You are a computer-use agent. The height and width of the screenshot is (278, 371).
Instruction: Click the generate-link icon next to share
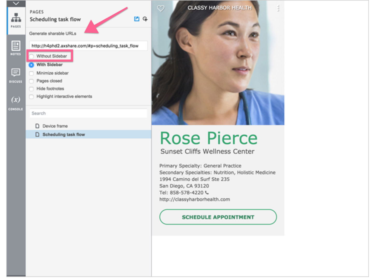145,19
